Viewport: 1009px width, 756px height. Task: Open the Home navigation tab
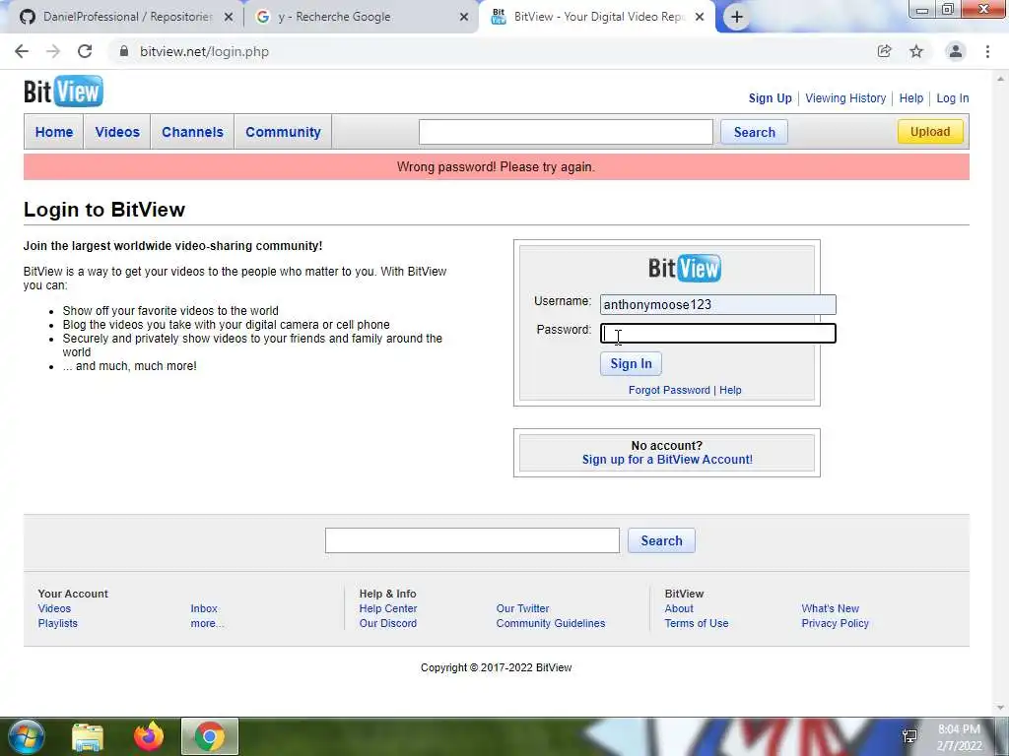(x=54, y=132)
